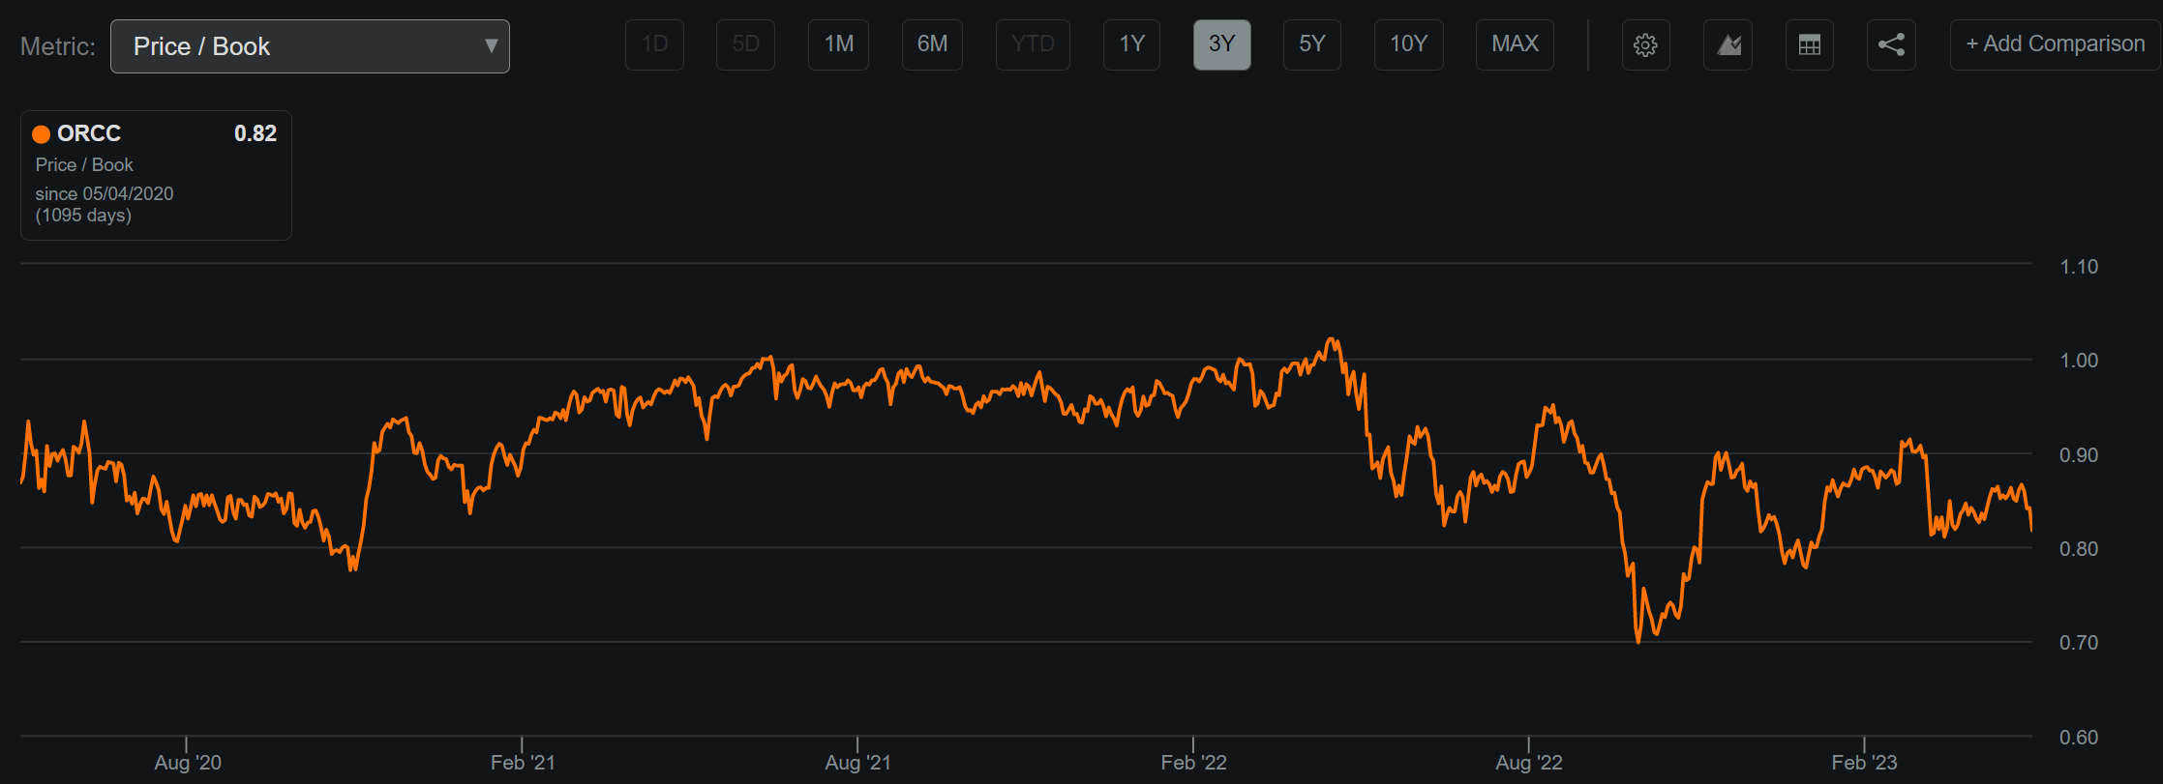Click the + Add Comparison button
This screenshot has height=784, width=2163.
[x=2056, y=44]
